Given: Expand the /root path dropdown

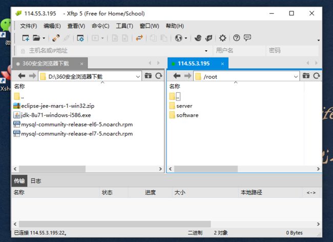Looking at the screenshot, I should click(296, 76).
